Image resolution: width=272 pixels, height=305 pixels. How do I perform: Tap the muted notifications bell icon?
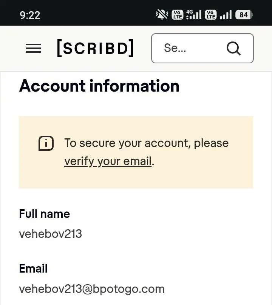click(162, 15)
